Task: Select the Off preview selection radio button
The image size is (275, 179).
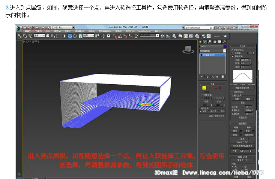Action: tap(201, 111)
